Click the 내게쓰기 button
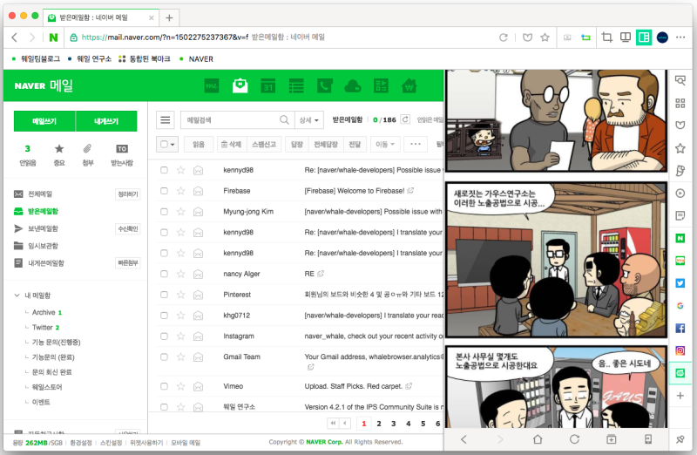The width and height of the screenshot is (697, 455). (106, 121)
